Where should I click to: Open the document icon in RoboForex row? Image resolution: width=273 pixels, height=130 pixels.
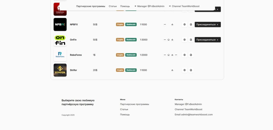(191, 55)
